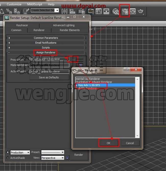
Task: Open the Schematic View icon
Action: coord(106,11)
